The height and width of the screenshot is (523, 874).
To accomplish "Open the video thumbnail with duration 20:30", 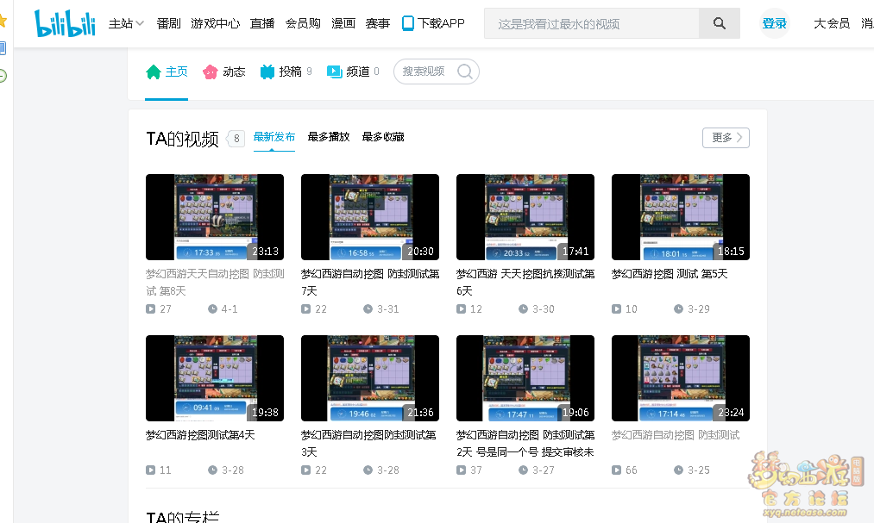I will pyautogui.click(x=370, y=217).
